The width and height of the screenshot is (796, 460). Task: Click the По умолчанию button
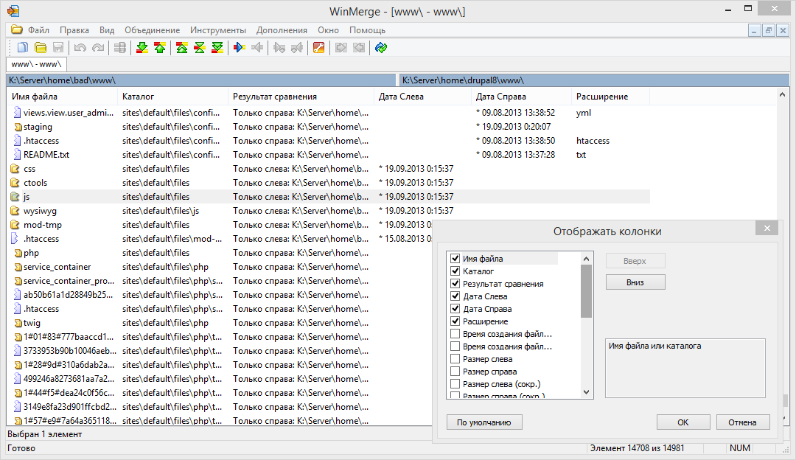[x=484, y=422]
